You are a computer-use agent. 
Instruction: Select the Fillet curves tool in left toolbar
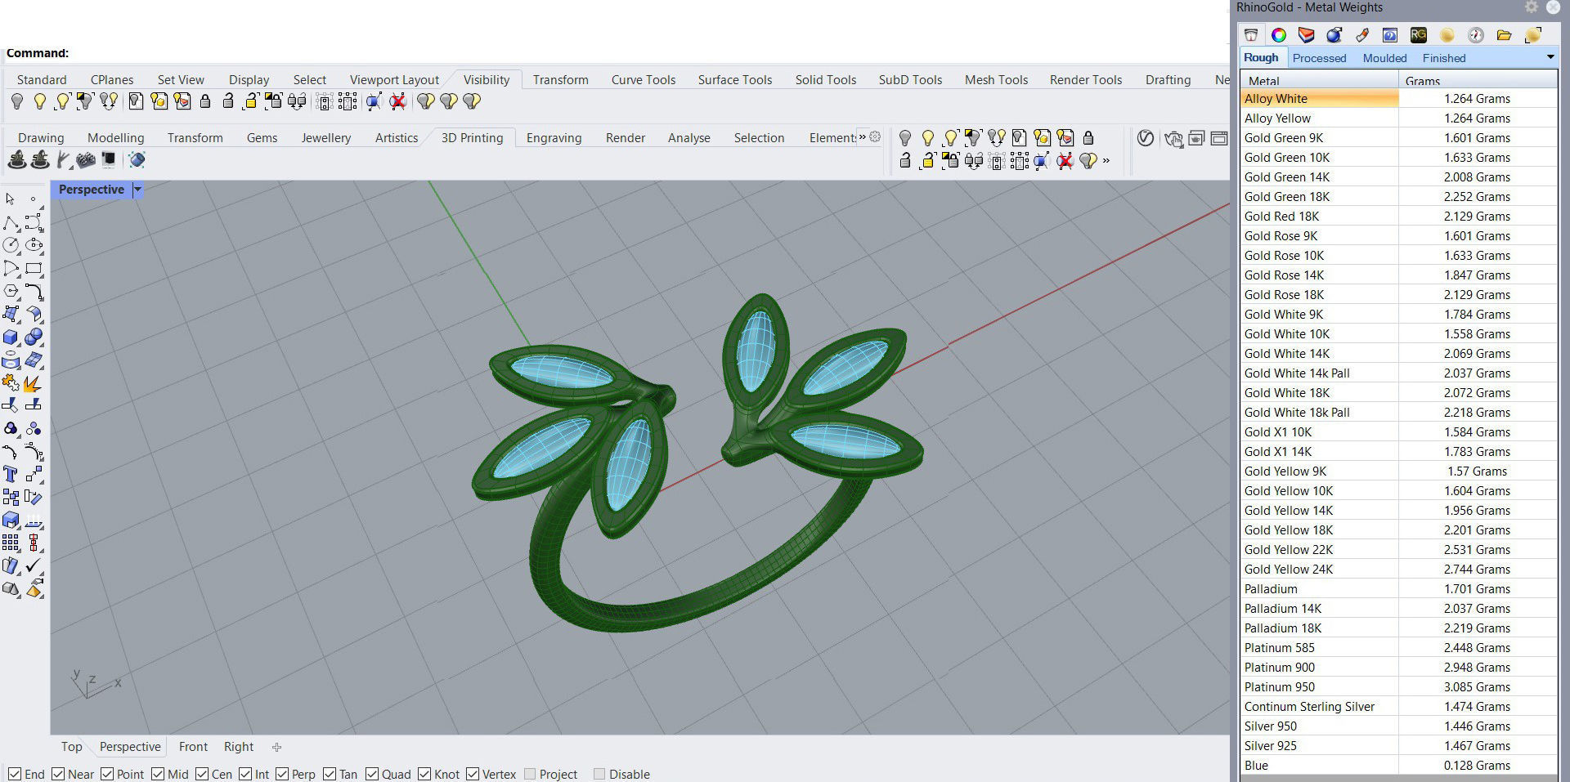pyautogui.click(x=34, y=291)
